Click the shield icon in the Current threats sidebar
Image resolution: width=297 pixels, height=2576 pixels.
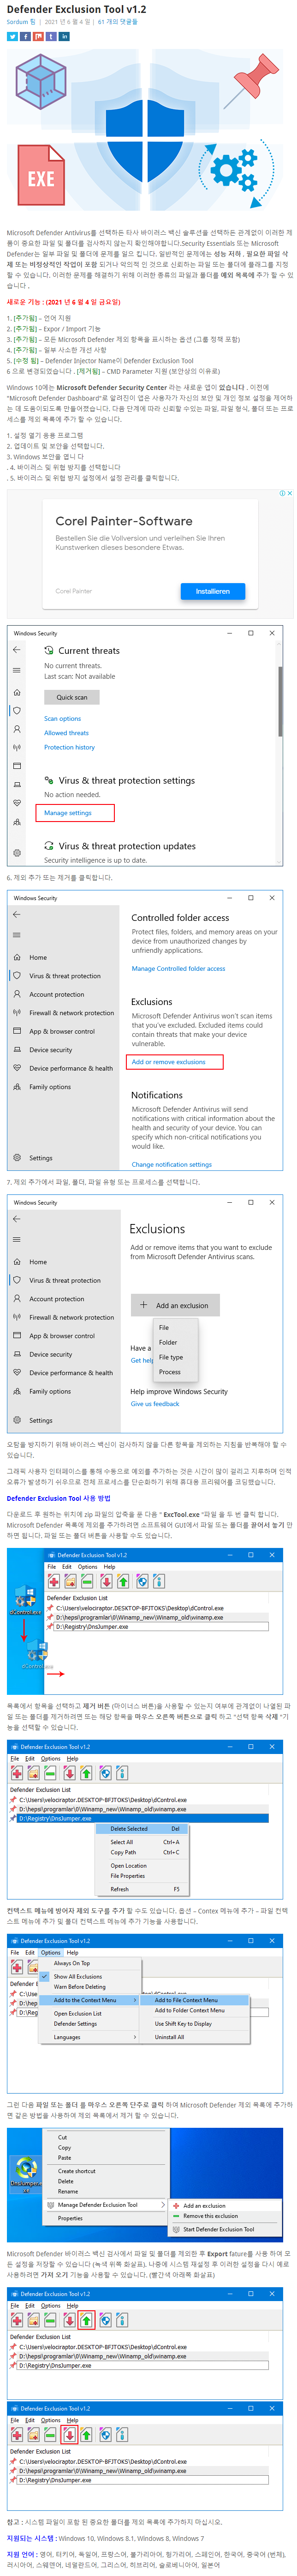17,710
